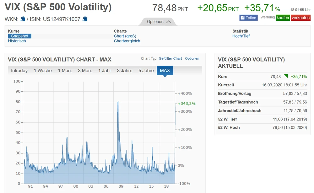
Task: Select the 1 Woche time range
Action: click(x=43, y=71)
